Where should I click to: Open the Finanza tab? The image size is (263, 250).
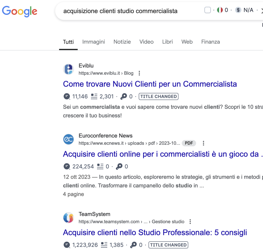coord(211,42)
